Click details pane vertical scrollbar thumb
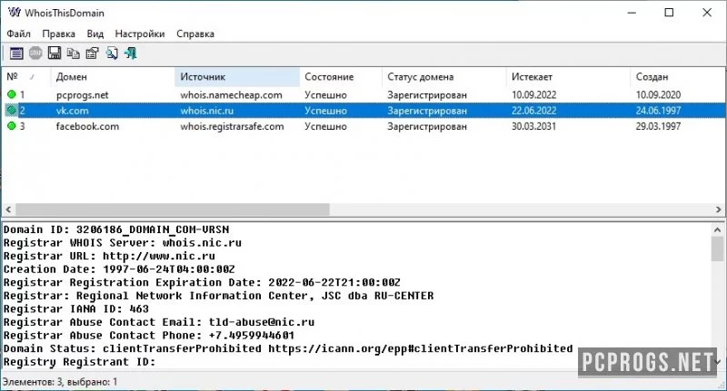This screenshot has width=727, height=391. point(718,249)
